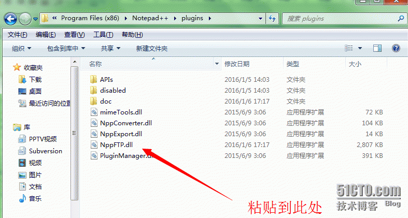Click folder icon in address bar
Image resolution: width=408 pixels, height=218 pixels.
tap(45, 18)
